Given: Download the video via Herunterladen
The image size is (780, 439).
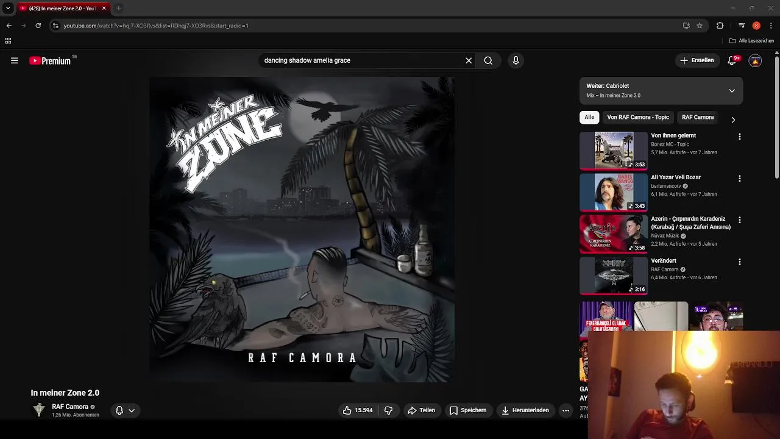Looking at the screenshot, I should click(x=525, y=410).
